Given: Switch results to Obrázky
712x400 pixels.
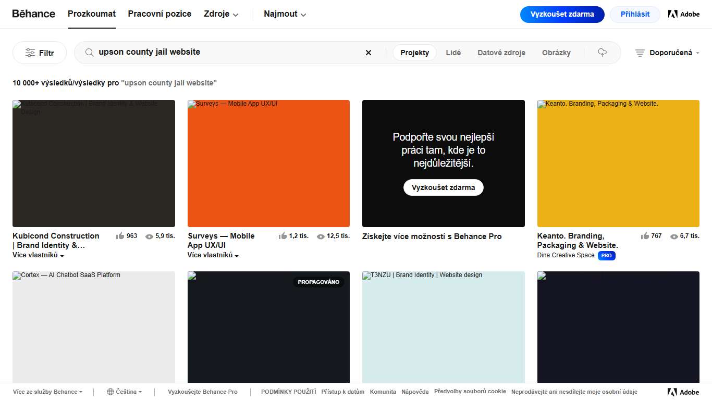Looking at the screenshot, I should pyautogui.click(x=556, y=52).
